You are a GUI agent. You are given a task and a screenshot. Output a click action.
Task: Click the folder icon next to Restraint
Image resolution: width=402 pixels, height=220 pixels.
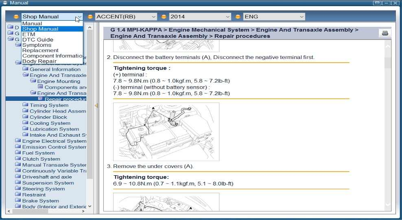click(18, 195)
